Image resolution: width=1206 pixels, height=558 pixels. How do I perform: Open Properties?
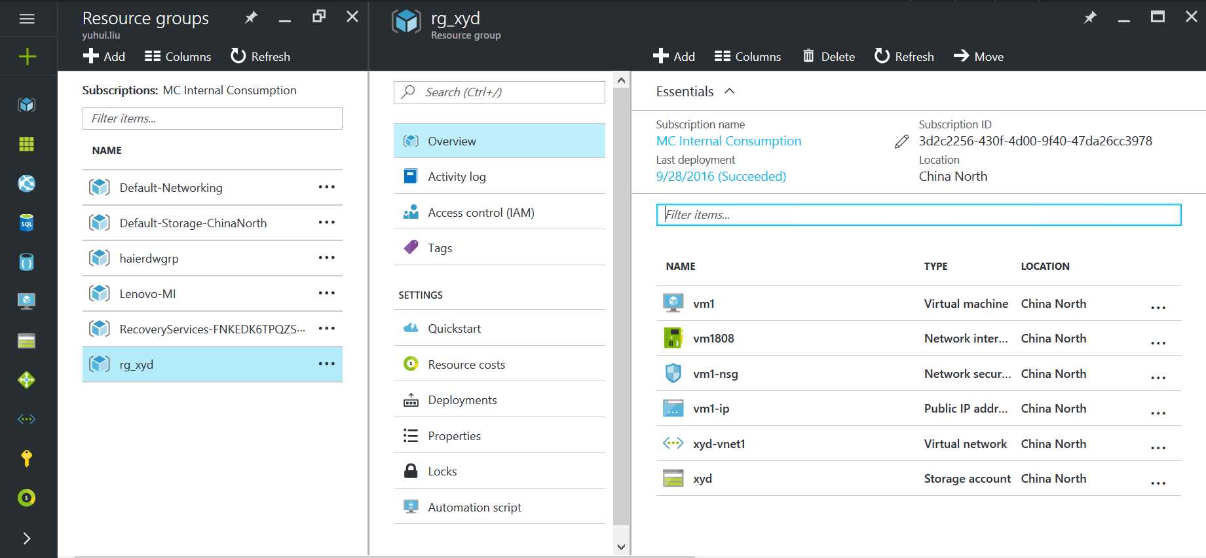pos(499,436)
